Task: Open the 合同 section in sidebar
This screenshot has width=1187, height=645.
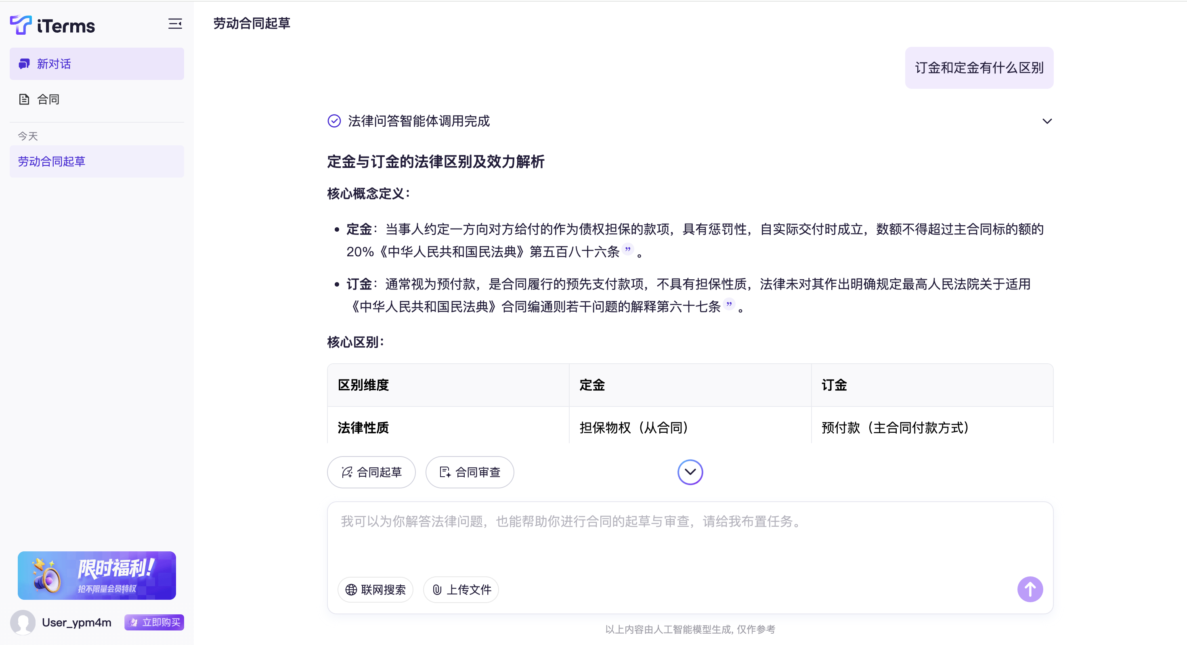Action: pos(48,100)
